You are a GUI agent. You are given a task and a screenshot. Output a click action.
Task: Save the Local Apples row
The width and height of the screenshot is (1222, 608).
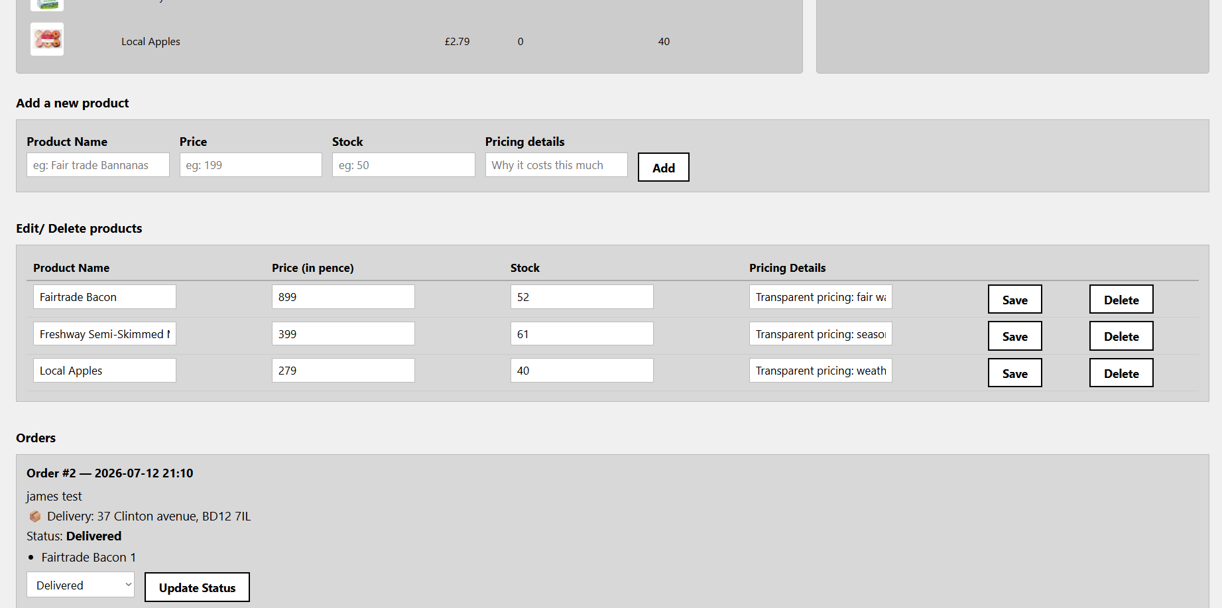point(1014,373)
